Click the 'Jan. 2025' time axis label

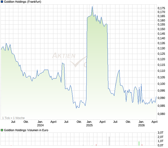[x=89, y=123]
